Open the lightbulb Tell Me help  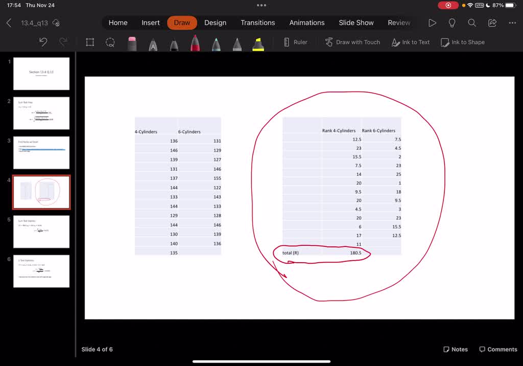tap(452, 22)
